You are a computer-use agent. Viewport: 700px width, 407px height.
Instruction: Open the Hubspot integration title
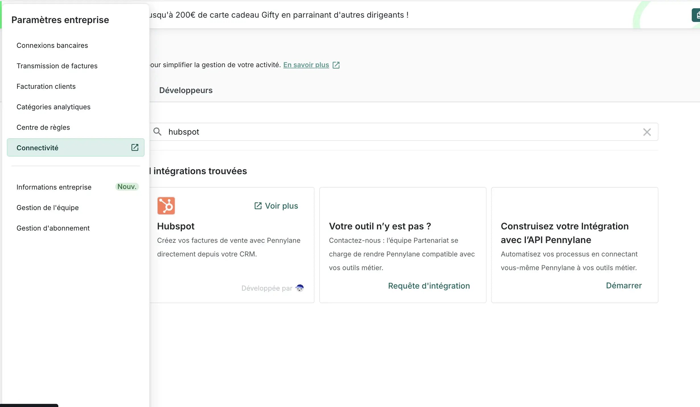176,226
